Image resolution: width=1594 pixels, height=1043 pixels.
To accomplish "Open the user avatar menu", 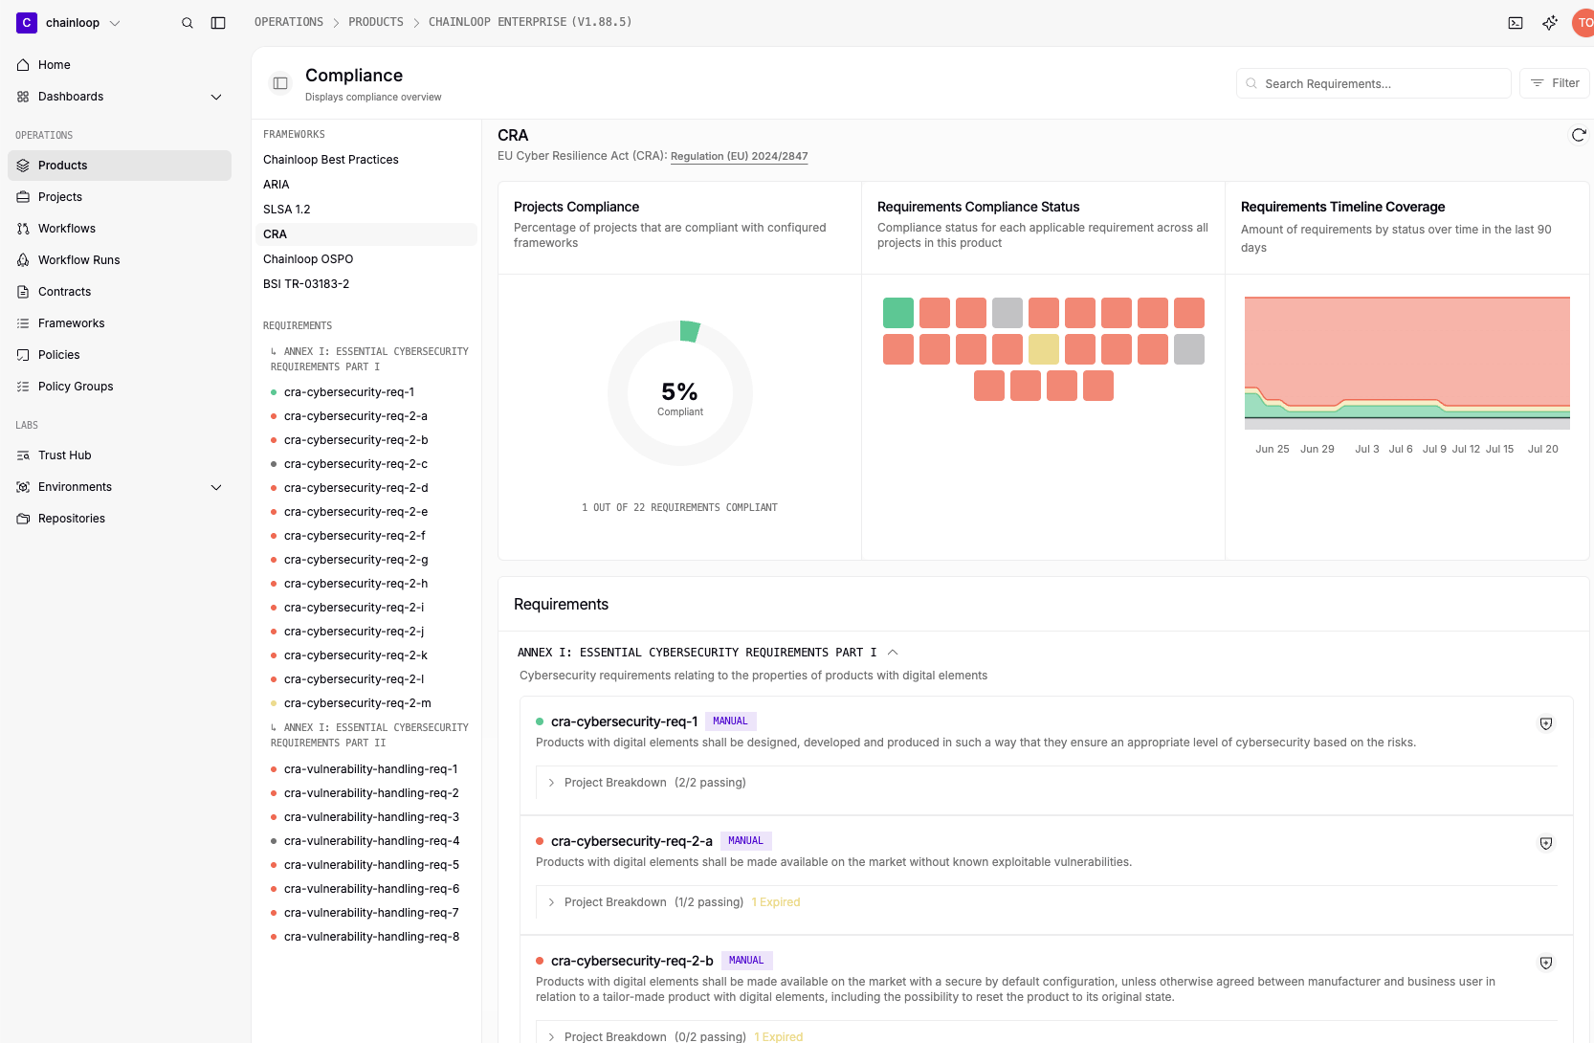I will [1583, 23].
